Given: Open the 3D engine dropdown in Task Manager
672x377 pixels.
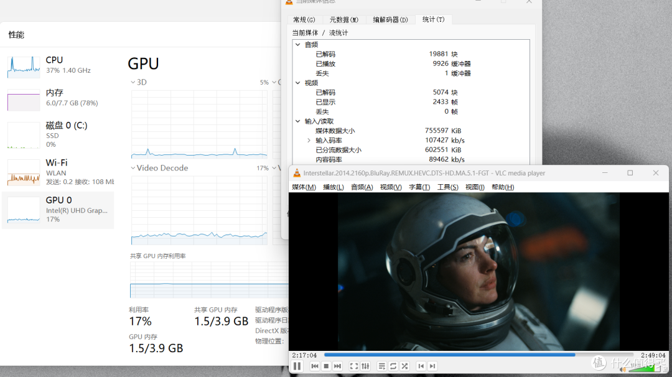Looking at the screenshot, I should pyautogui.click(x=139, y=82).
